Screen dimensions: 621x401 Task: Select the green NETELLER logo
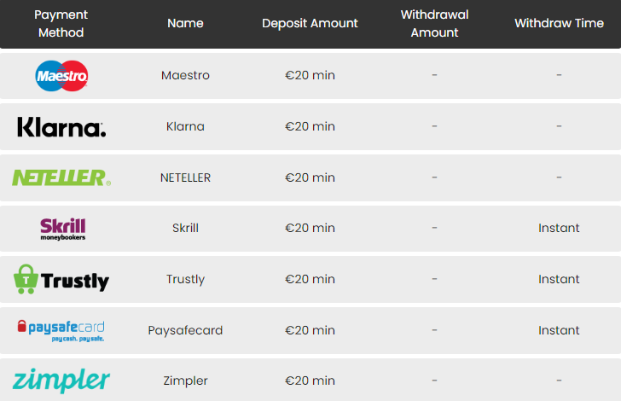[x=61, y=177]
